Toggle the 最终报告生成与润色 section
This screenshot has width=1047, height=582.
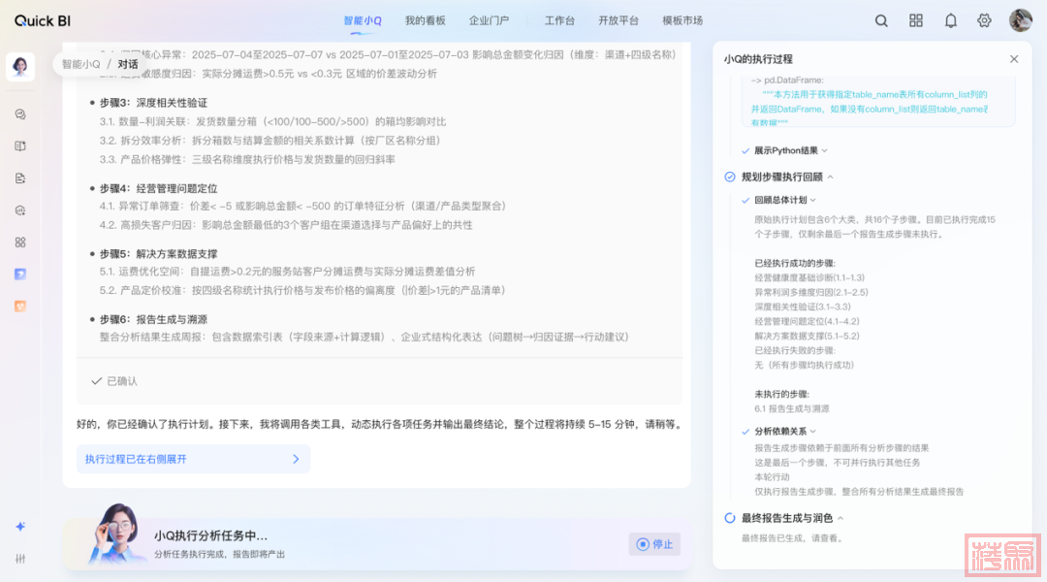tap(841, 519)
